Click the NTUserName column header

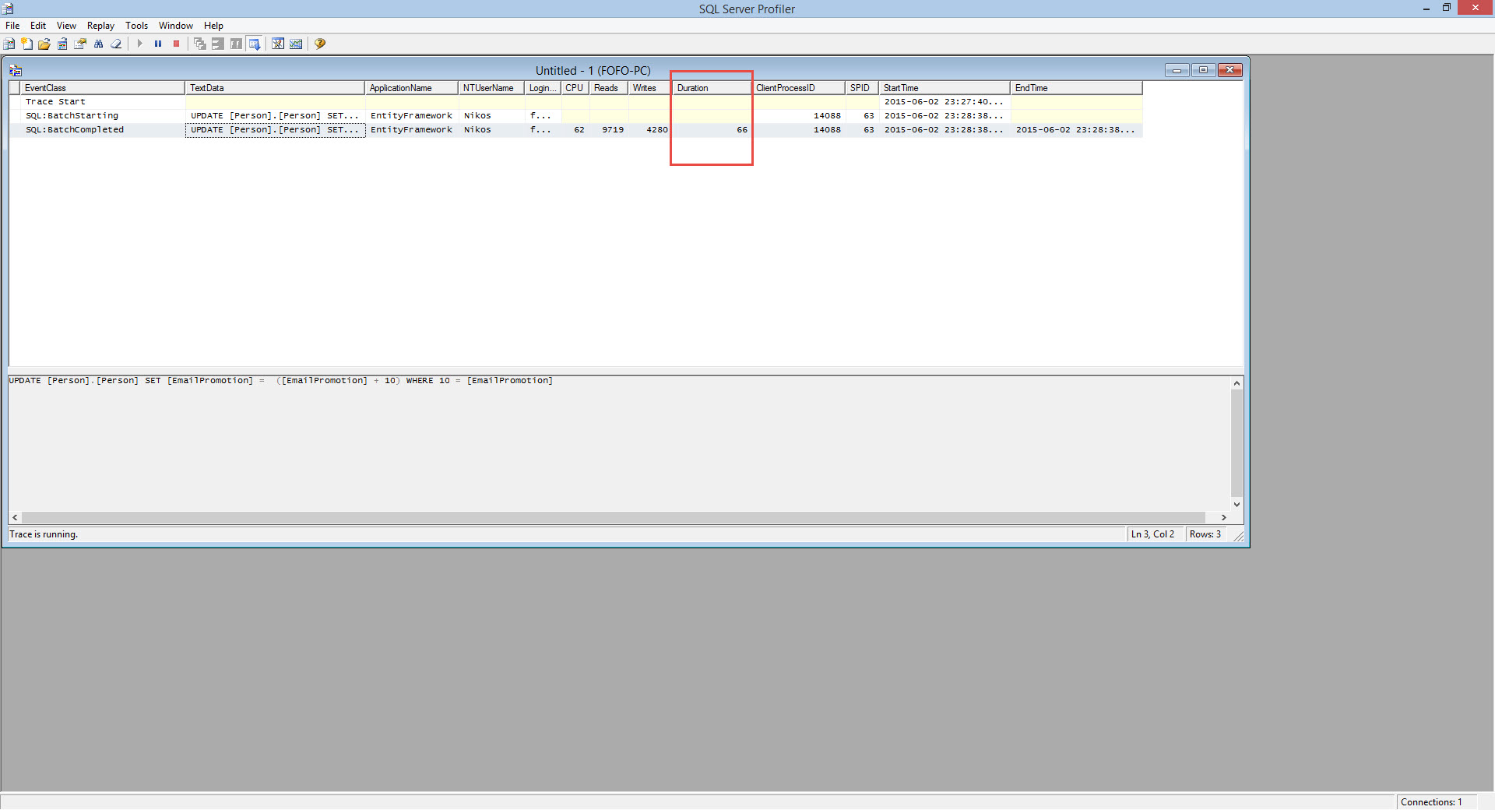[491, 88]
